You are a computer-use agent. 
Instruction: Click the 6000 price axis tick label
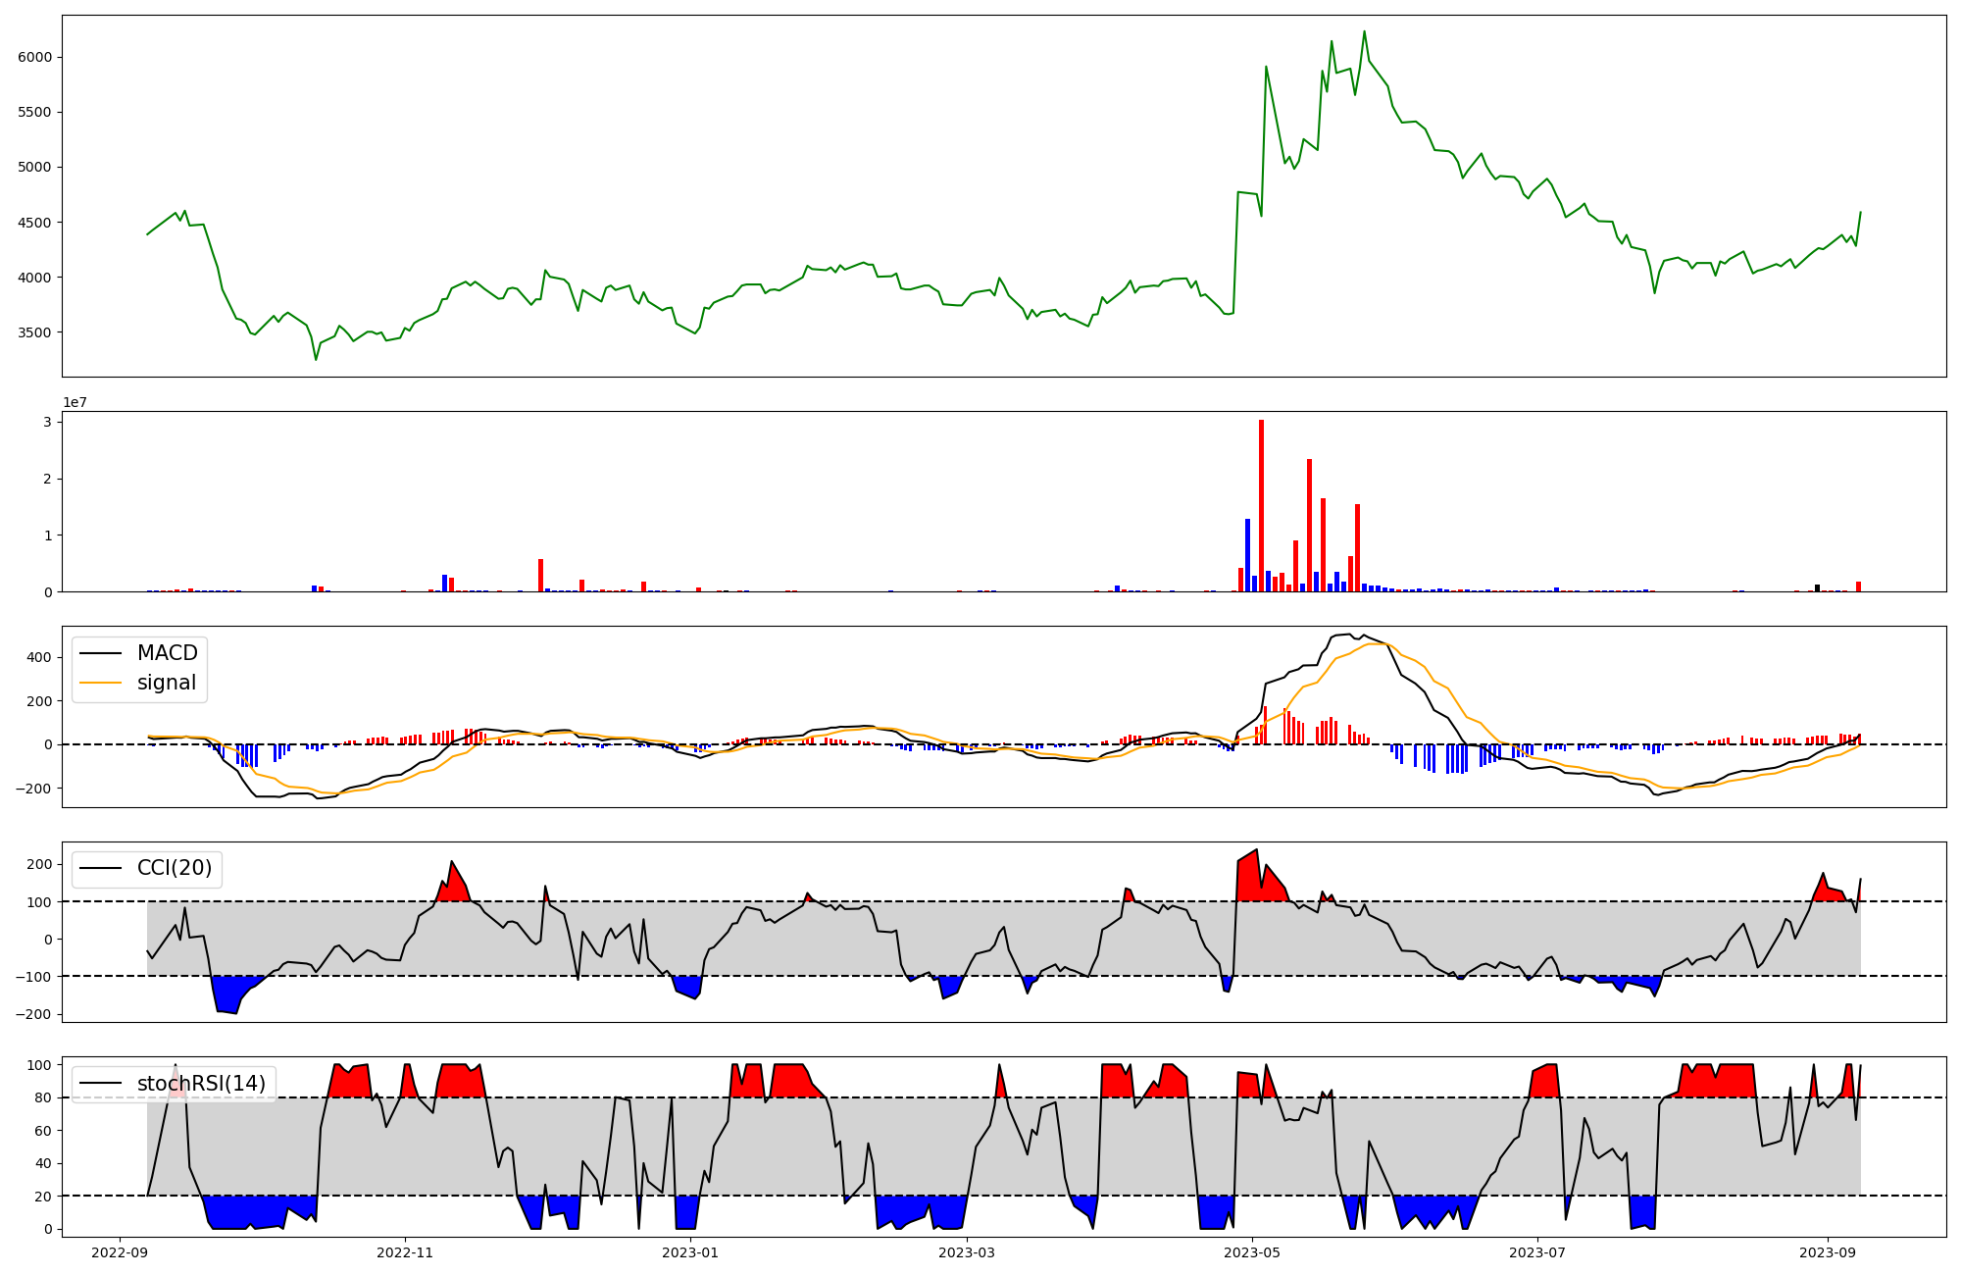point(34,57)
